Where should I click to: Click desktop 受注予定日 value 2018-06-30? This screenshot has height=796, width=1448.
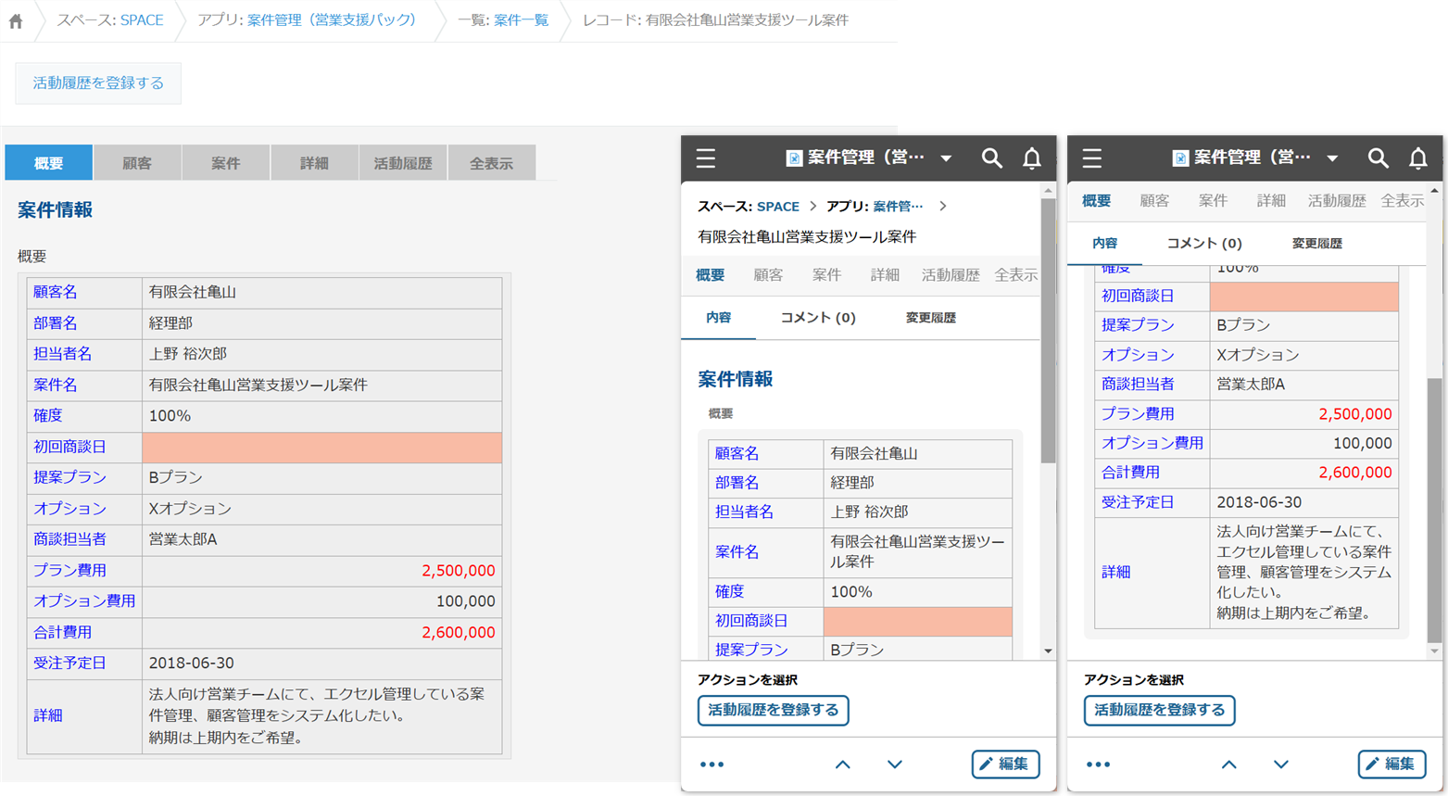(192, 663)
